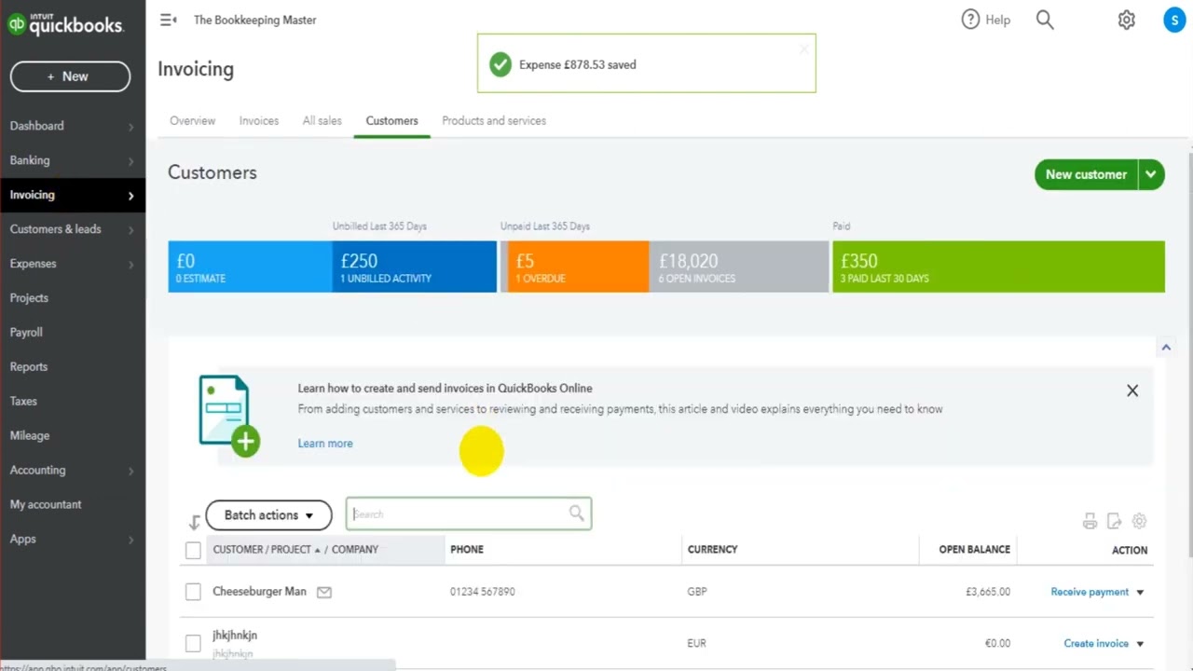Click the magnifier icon in customer search box
Viewport: 1193px width, 671px height.
tap(576, 514)
